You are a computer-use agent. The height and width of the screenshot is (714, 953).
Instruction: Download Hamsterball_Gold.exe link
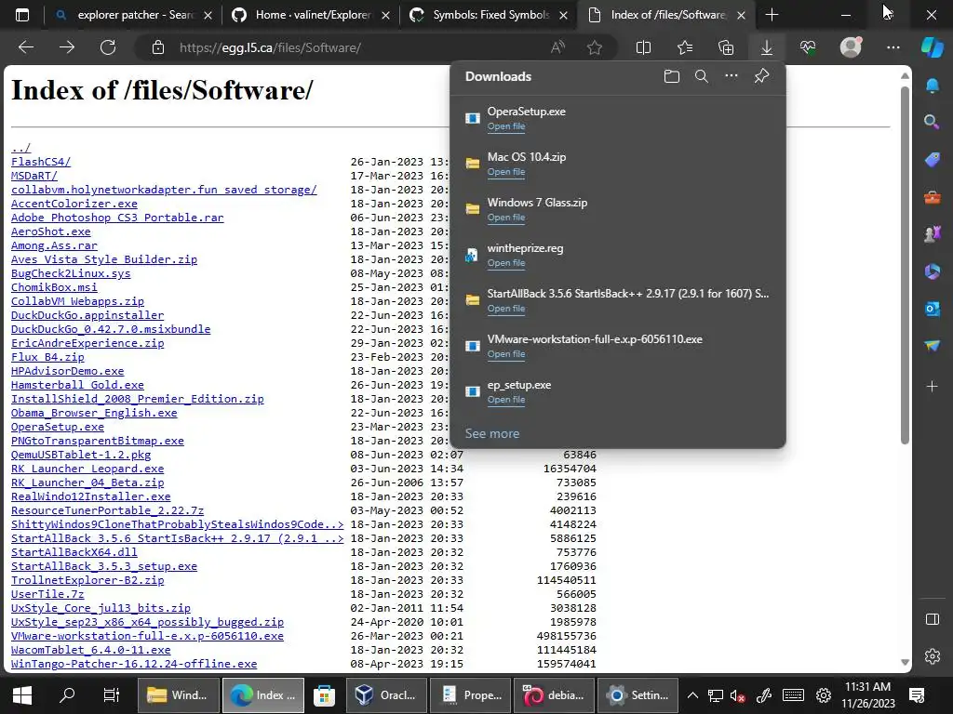tap(77, 385)
